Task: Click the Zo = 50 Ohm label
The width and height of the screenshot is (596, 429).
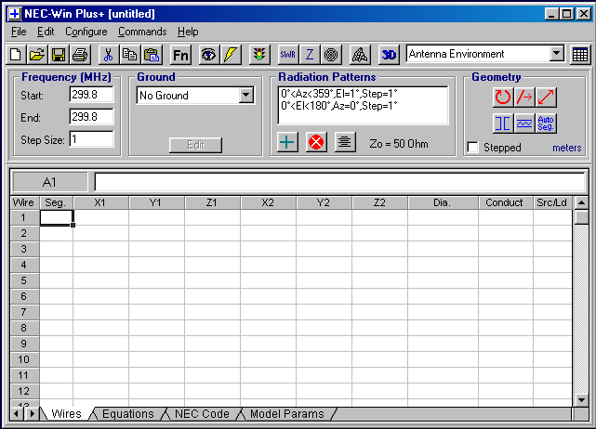Action: (x=399, y=144)
